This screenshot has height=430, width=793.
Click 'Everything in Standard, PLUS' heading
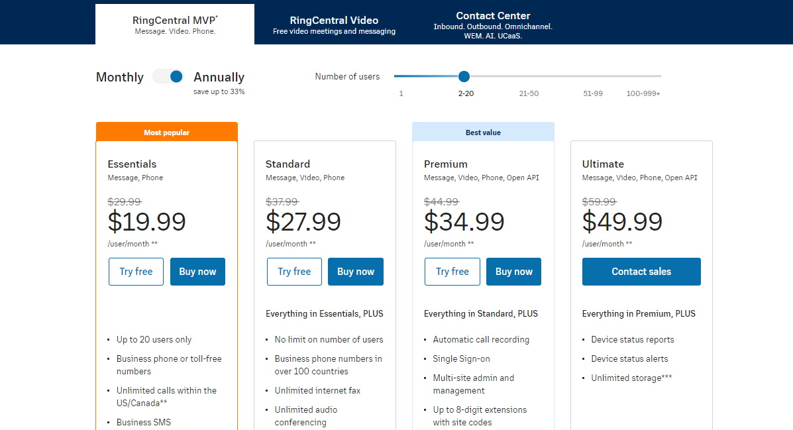click(481, 313)
